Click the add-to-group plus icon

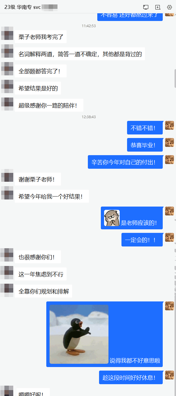158,7
